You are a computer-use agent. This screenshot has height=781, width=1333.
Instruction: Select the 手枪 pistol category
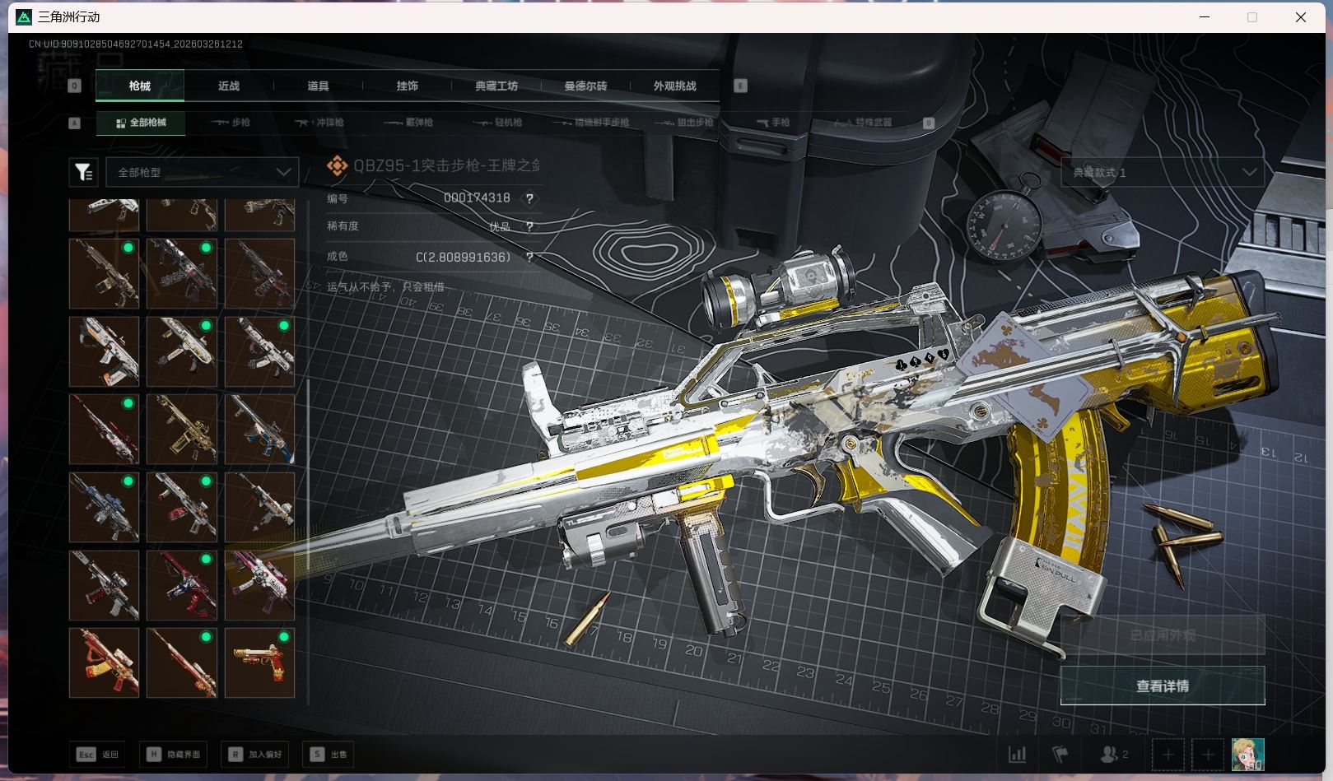(x=772, y=123)
